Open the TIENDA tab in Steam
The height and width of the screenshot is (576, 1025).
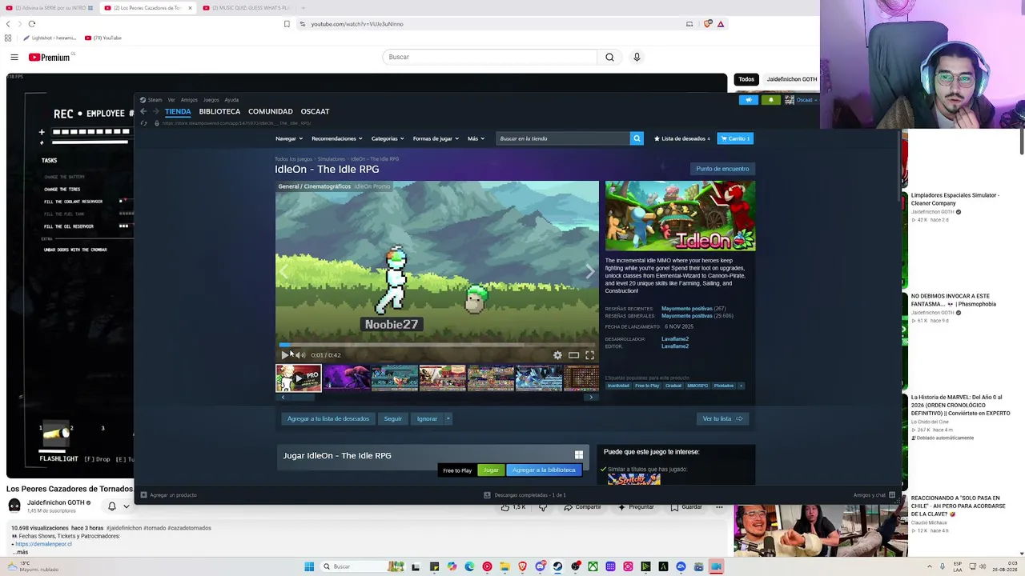click(178, 111)
